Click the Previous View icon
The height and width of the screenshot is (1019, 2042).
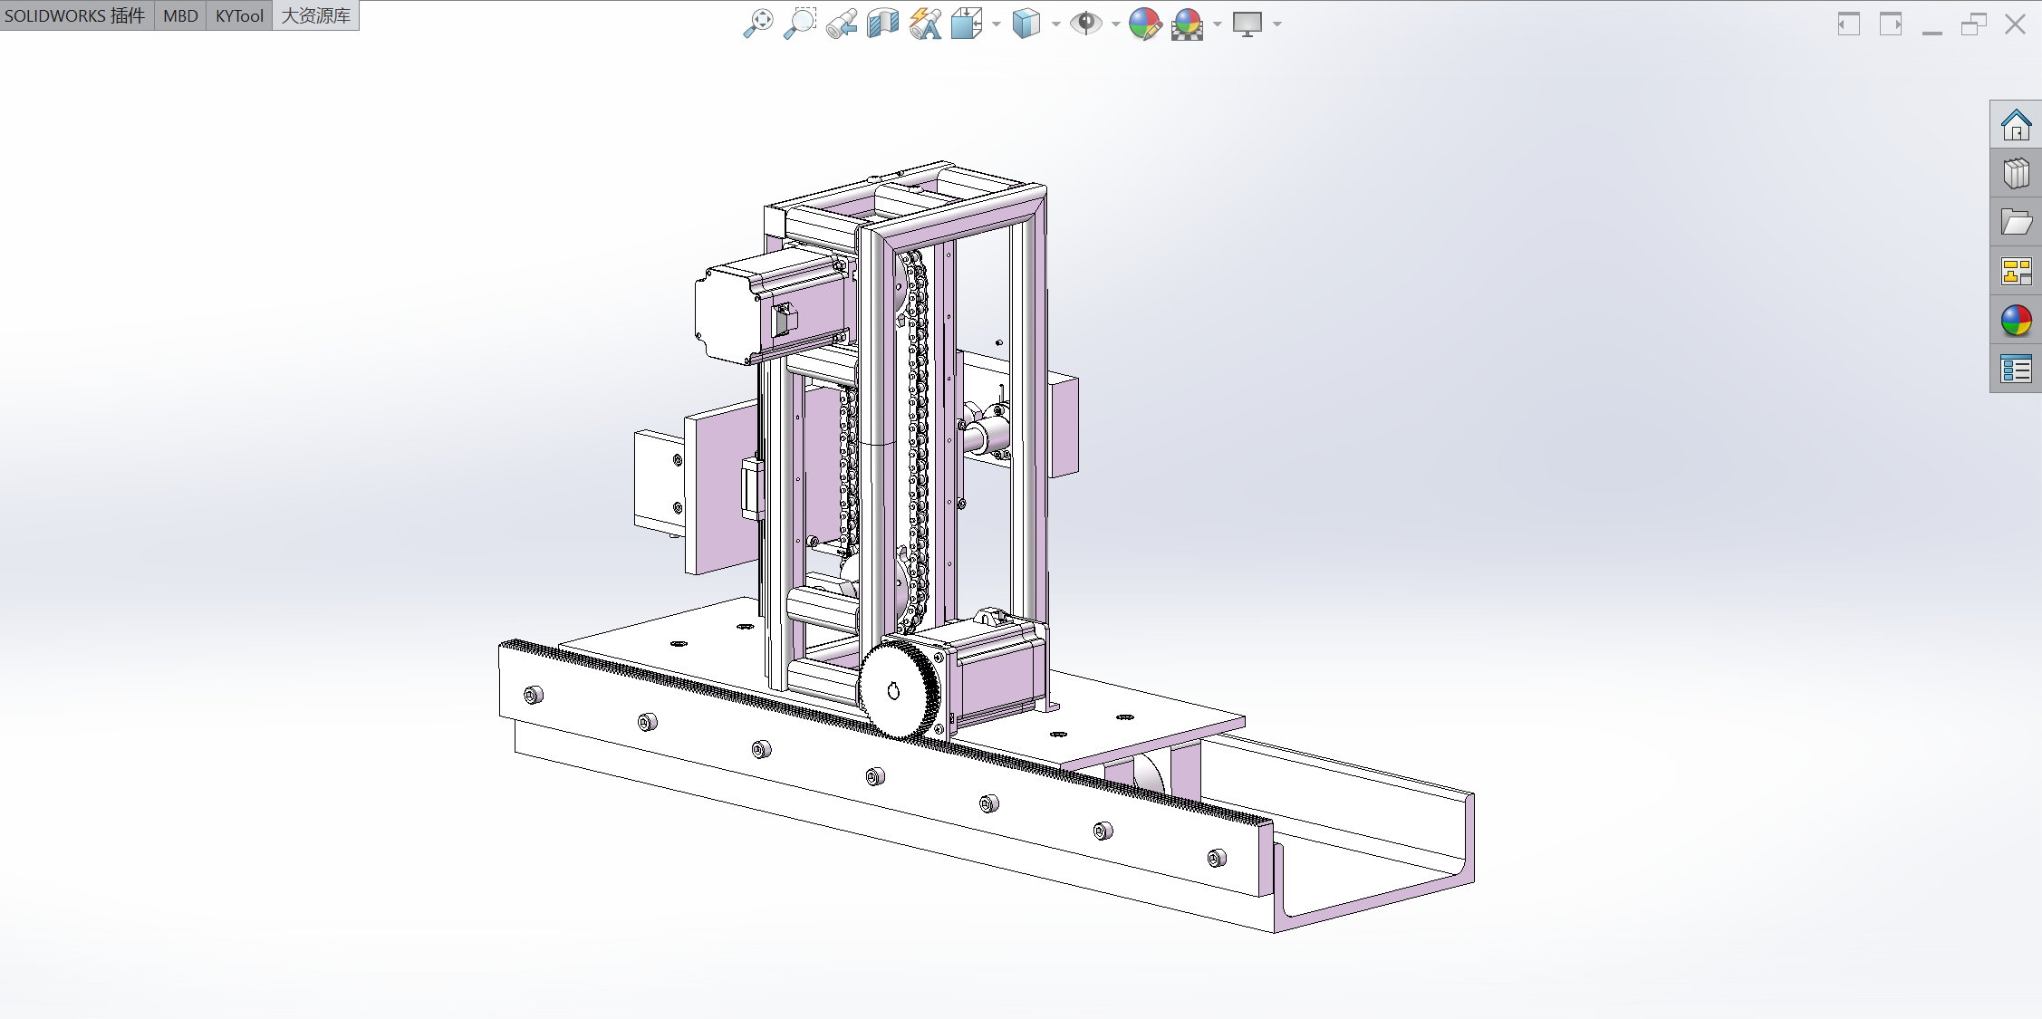click(841, 24)
